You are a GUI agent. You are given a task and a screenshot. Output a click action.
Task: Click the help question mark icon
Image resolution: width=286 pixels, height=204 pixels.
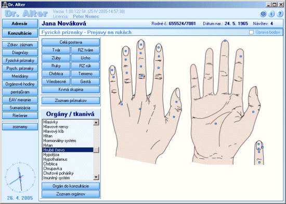(280, 14)
